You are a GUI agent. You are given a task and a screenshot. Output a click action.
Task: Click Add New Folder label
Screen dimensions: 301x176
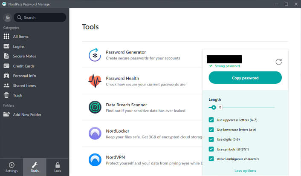tap(27, 114)
